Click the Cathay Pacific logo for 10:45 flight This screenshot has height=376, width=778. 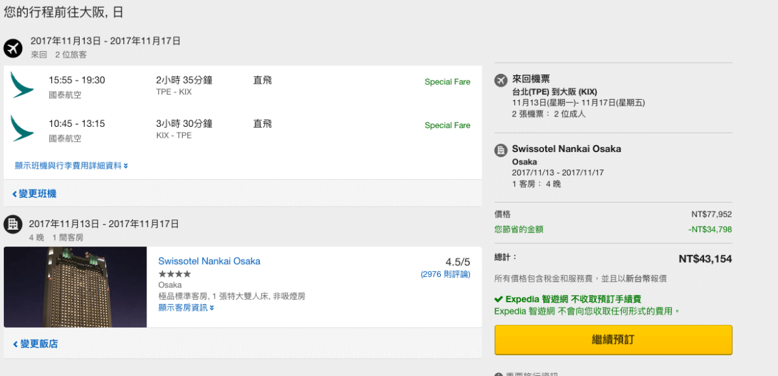[22, 129]
